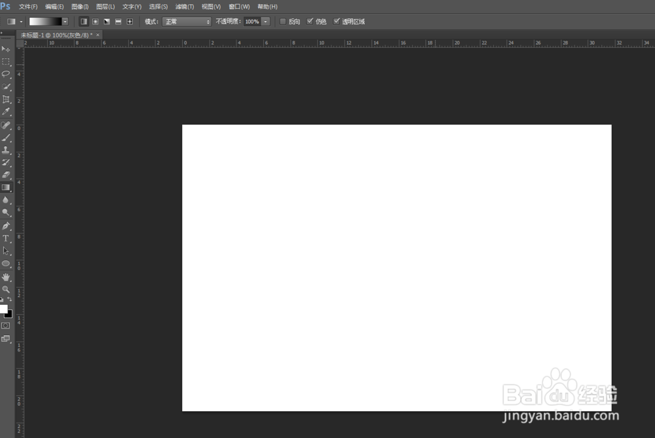This screenshot has width=655, height=438.
Task: Select the Rectangular Marquee tool
Action: [6, 62]
